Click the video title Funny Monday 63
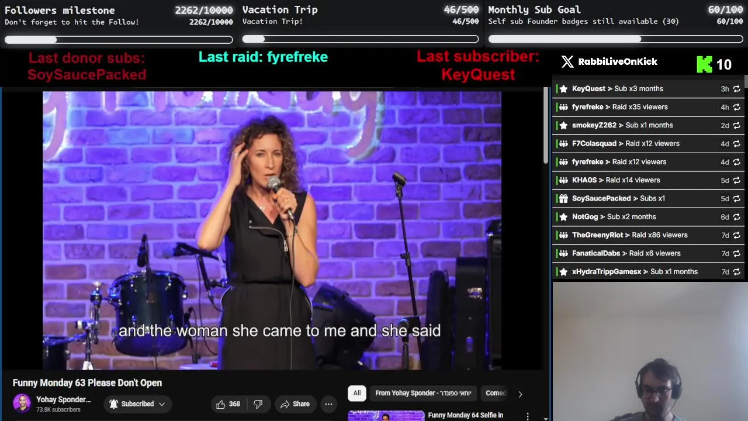The height and width of the screenshot is (421, 748). point(87,382)
